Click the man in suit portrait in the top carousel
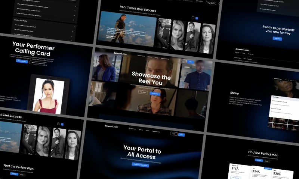The image size is (299, 179). click(x=192, y=37)
